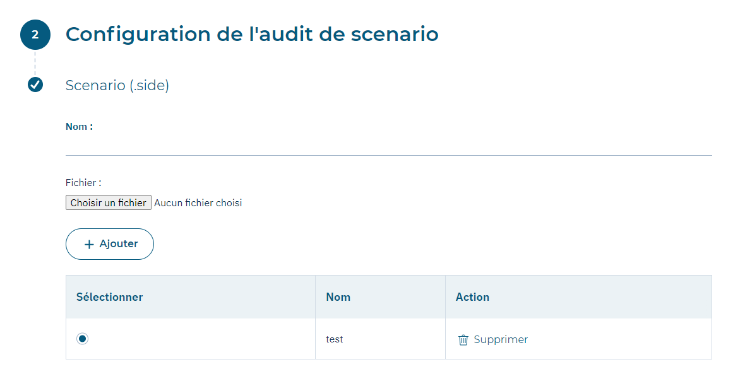Image resolution: width=733 pixels, height=391 pixels.
Task: Focus the Nom text input field
Action: click(x=388, y=144)
